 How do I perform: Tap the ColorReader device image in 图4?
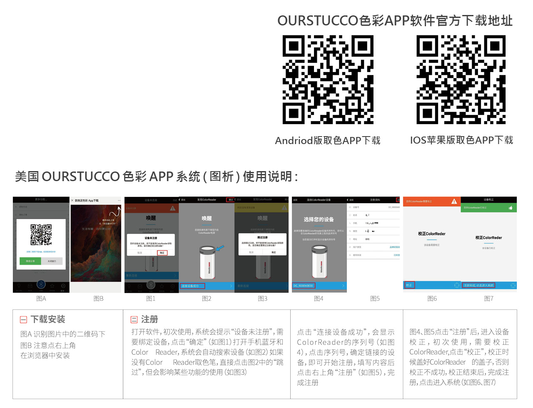click(x=320, y=262)
